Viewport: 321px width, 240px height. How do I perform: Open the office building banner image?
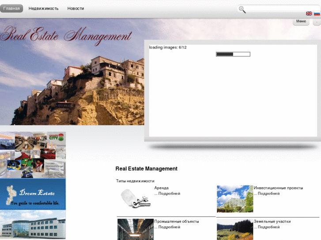click(33, 225)
